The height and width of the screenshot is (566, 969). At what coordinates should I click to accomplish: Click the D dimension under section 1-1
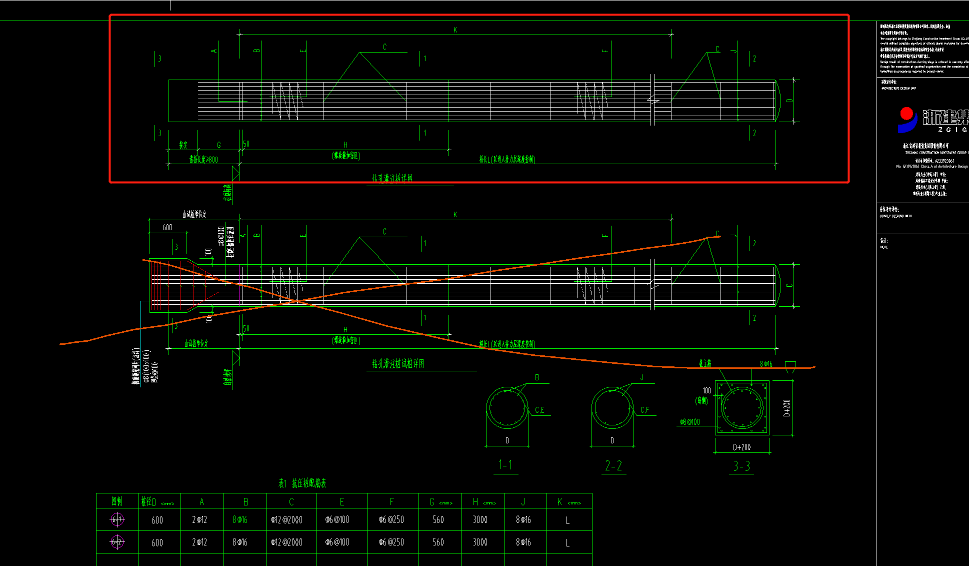pos(507,440)
